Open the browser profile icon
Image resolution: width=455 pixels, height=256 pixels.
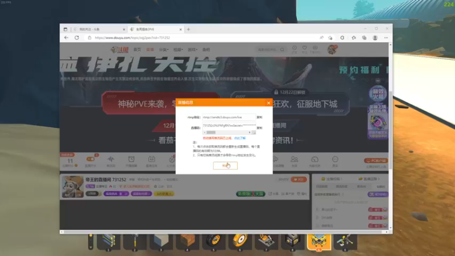click(375, 38)
